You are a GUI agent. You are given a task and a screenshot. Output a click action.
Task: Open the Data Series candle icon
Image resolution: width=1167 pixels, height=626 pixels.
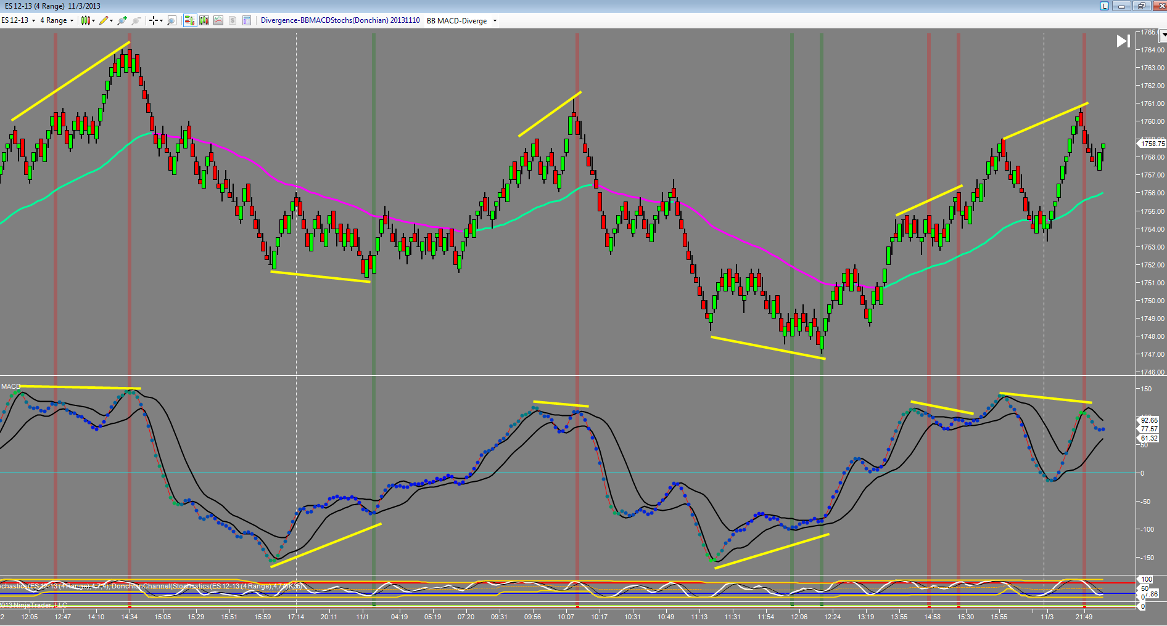click(204, 20)
